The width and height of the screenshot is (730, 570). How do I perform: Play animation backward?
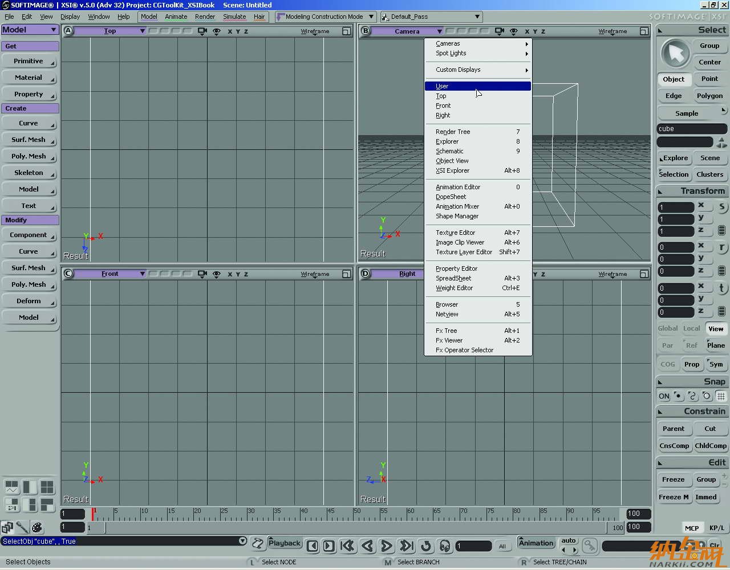click(367, 545)
